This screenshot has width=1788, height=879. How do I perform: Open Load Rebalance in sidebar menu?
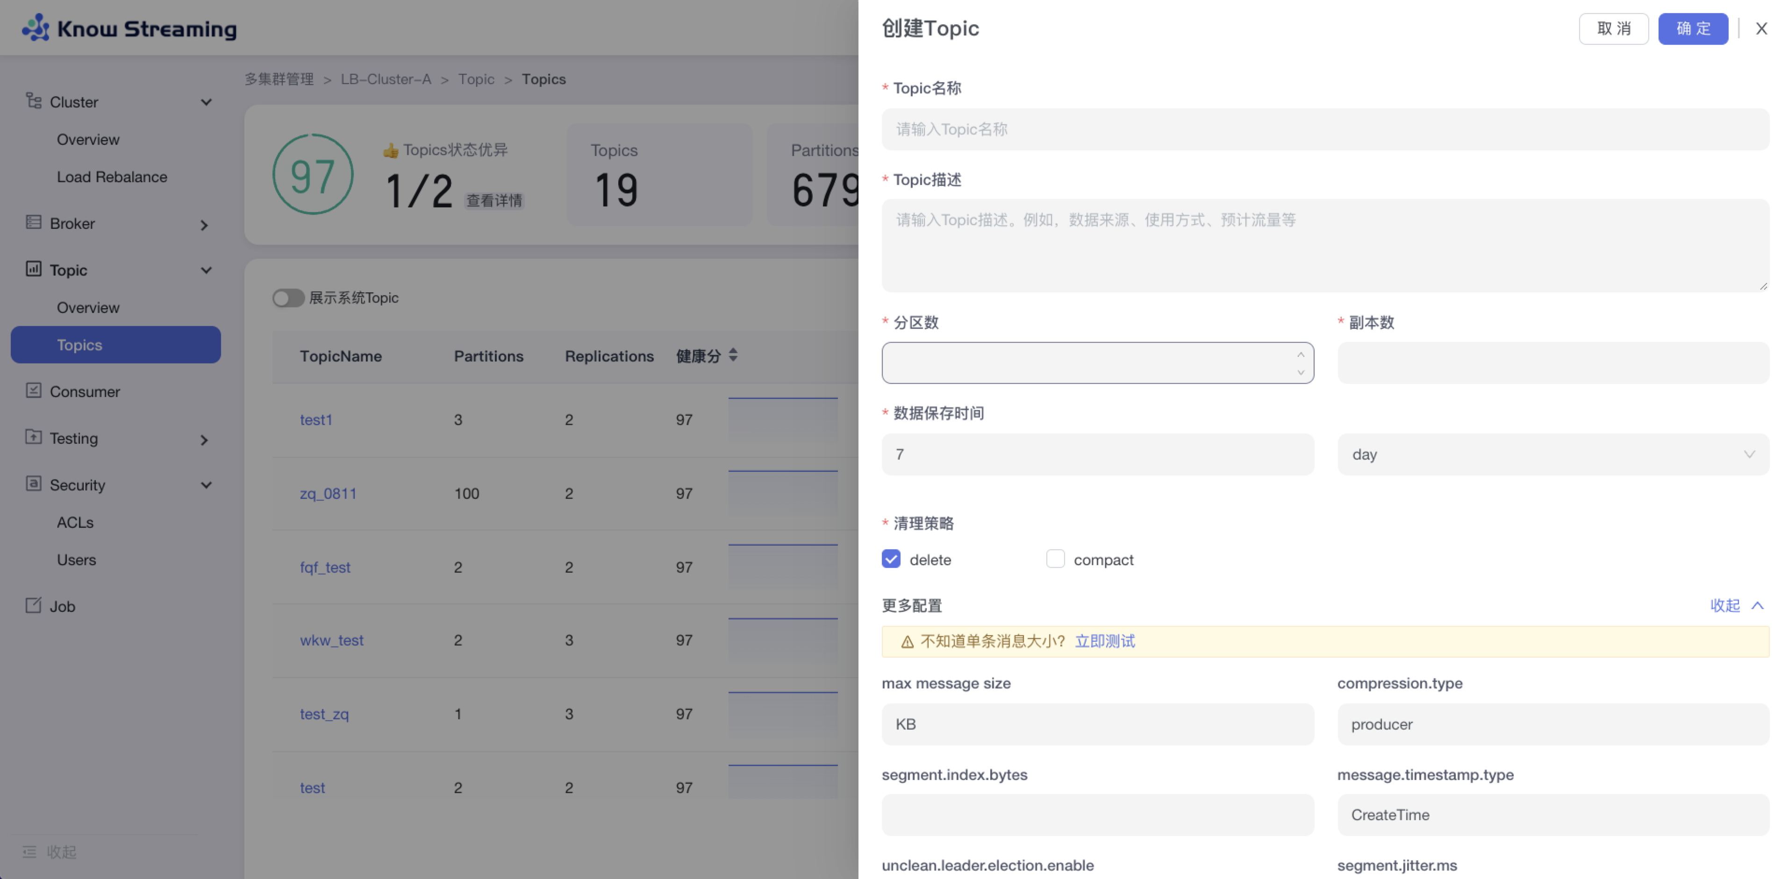pyautogui.click(x=112, y=177)
